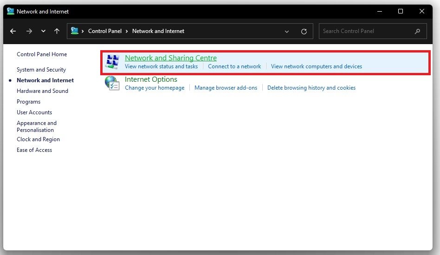Select Network and Internet breadcrumb segment
440x255 pixels.
click(x=158, y=31)
